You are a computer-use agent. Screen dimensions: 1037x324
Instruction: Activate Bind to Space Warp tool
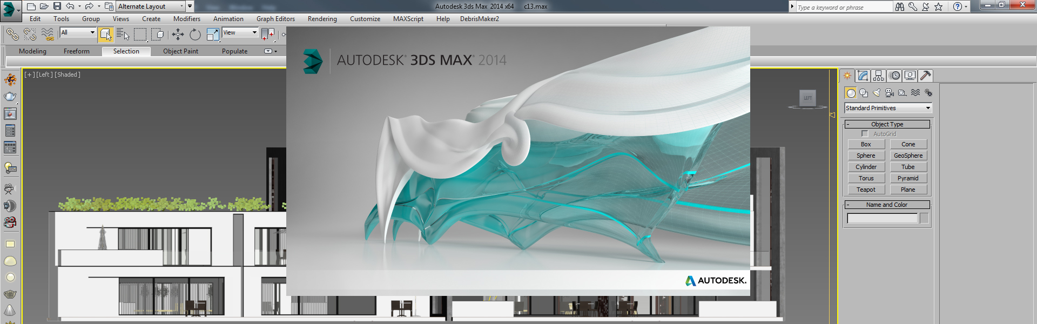coord(48,35)
